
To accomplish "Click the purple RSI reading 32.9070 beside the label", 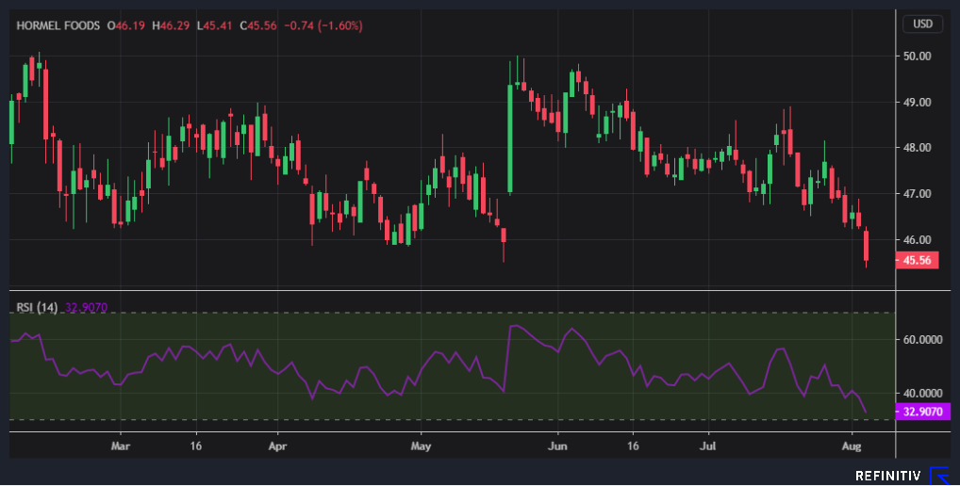I will (x=87, y=307).
